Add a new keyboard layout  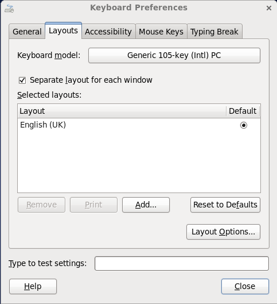(x=146, y=205)
